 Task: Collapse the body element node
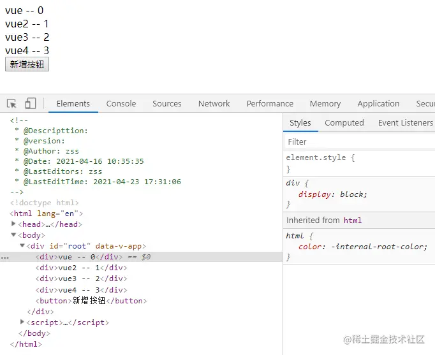pos(13,235)
